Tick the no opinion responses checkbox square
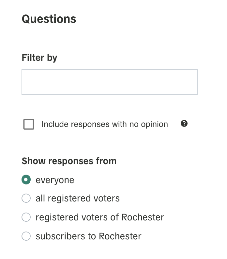This screenshot has height=259, width=227. [x=29, y=124]
